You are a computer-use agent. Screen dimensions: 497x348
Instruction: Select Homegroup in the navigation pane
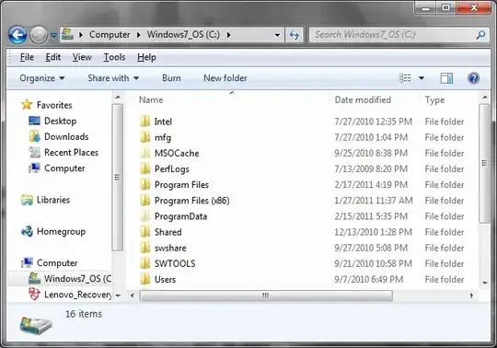(x=53, y=232)
